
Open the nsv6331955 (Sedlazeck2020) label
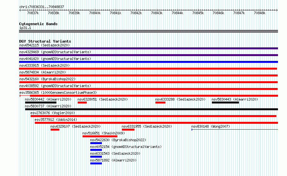pyautogui.click(x=147, y=126)
